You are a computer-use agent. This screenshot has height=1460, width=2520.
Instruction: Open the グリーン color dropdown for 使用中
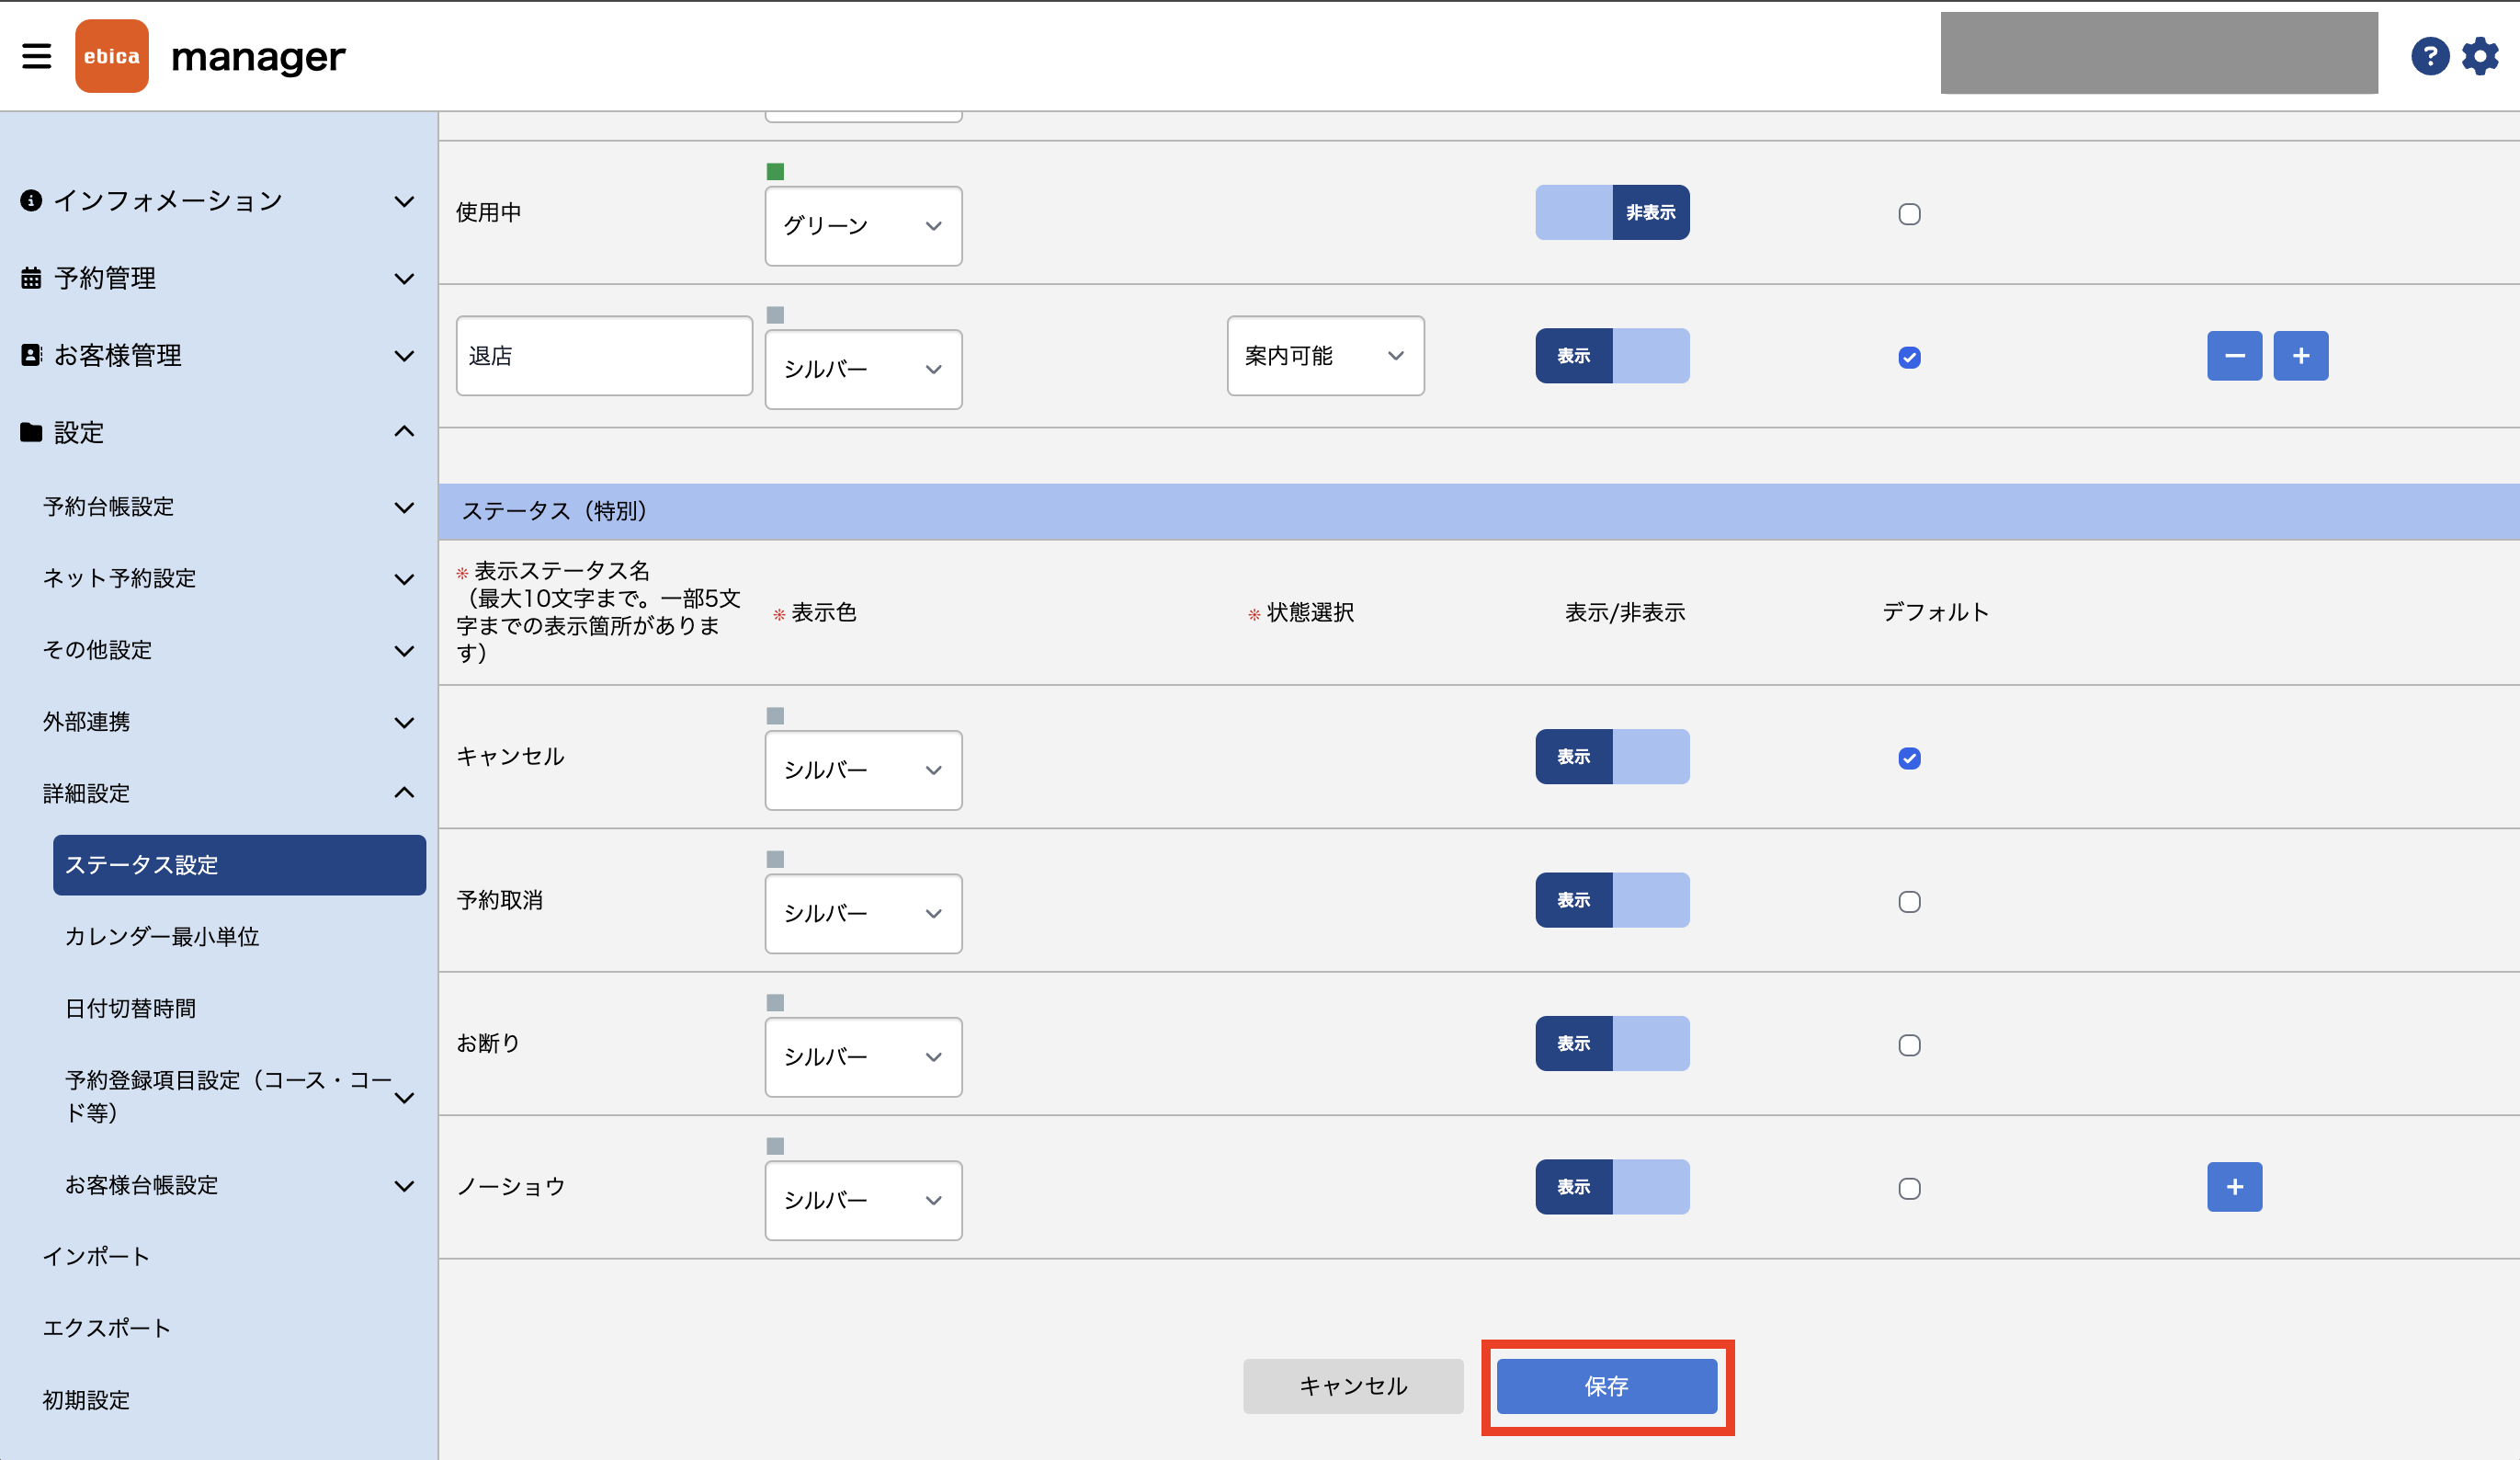pos(864,226)
